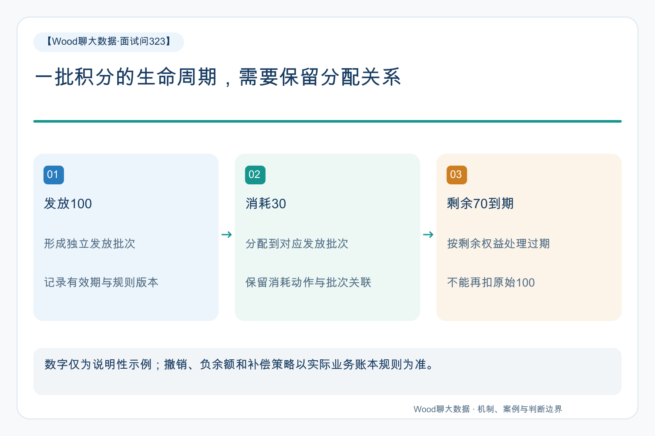Click the line "记录有效期与规则版本"
This screenshot has height=436, width=655.
pyautogui.click(x=101, y=282)
